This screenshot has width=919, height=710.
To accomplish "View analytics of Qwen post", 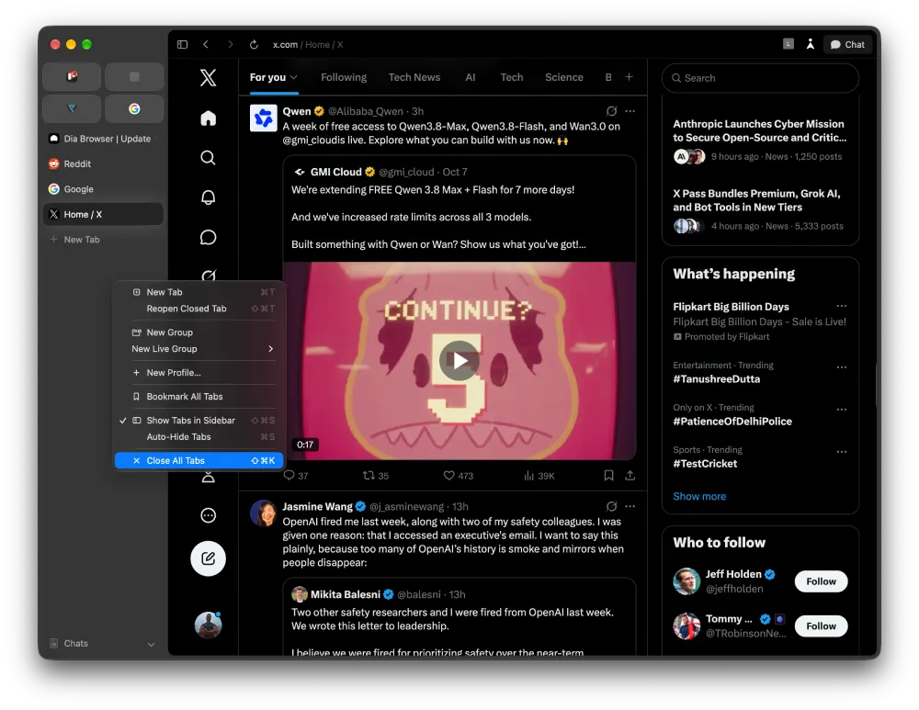I will coord(539,476).
